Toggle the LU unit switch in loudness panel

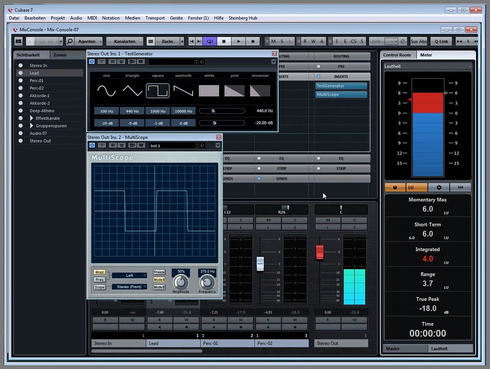coord(416,187)
